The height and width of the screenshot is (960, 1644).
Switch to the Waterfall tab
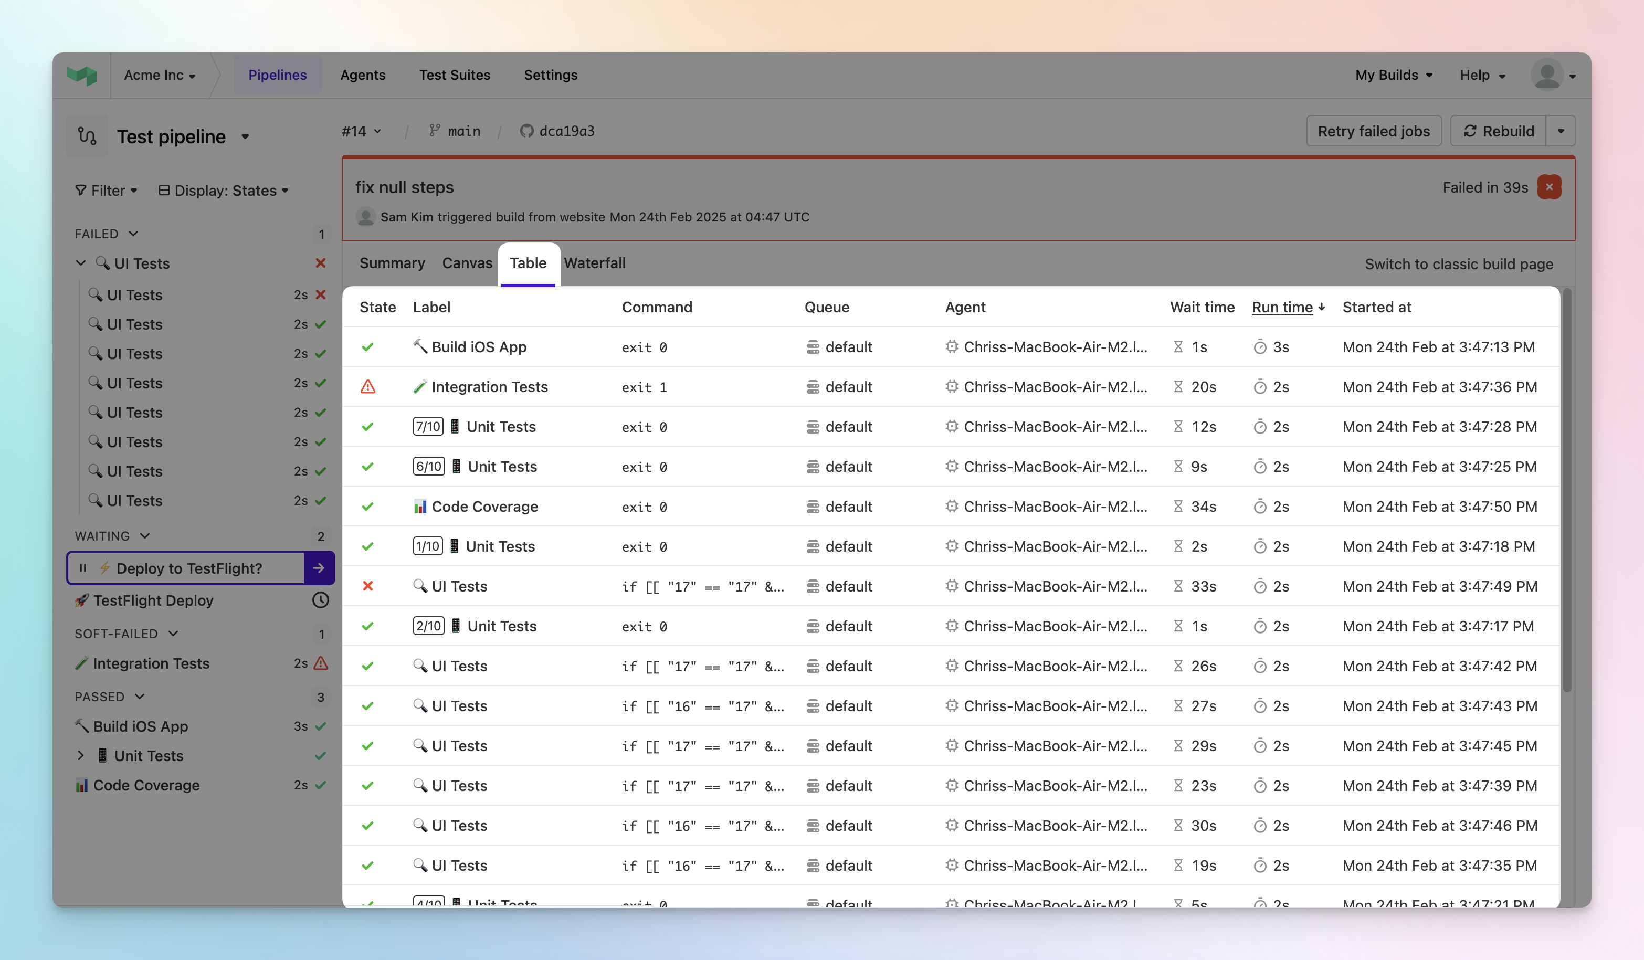pos(594,263)
